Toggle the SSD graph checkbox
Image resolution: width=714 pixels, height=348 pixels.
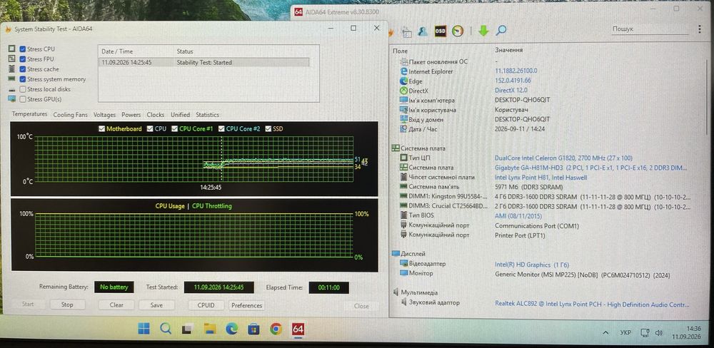pos(268,129)
